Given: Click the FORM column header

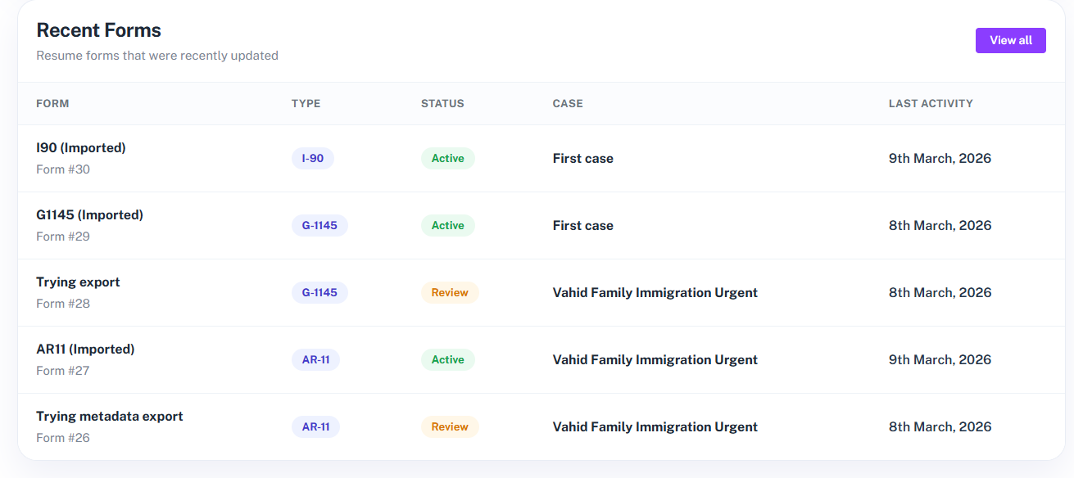Looking at the screenshot, I should (x=52, y=104).
